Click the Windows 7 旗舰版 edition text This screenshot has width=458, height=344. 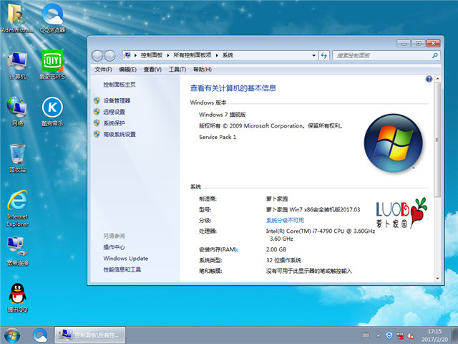point(223,115)
